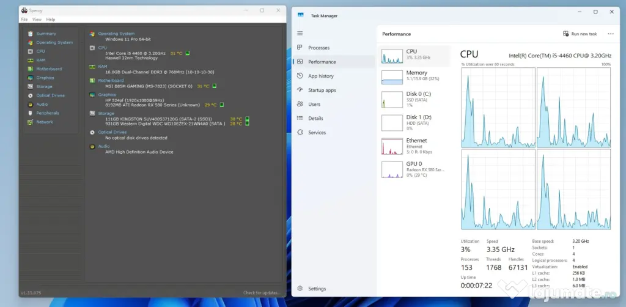Click speaker icon beside Audio summary heading
626x307 pixels.
click(x=92, y=147)
